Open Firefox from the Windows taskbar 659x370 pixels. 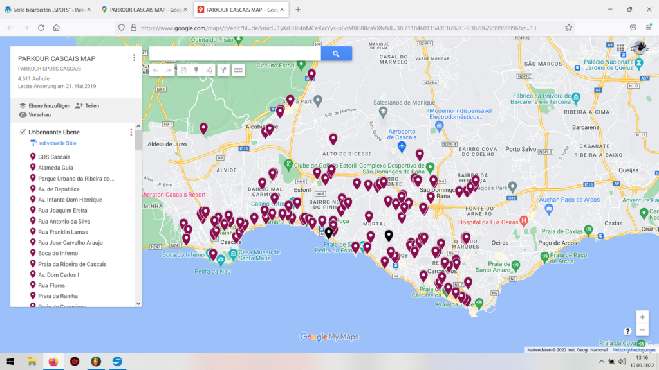coord(53,362)
